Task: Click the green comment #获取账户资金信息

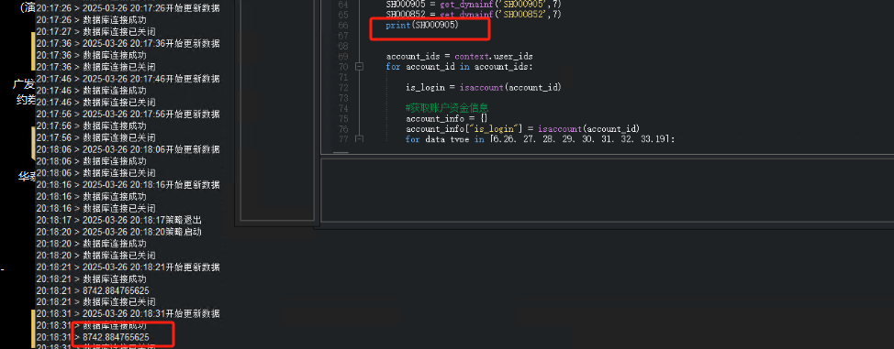Action: pyautogui.click(x=447, y=108)
